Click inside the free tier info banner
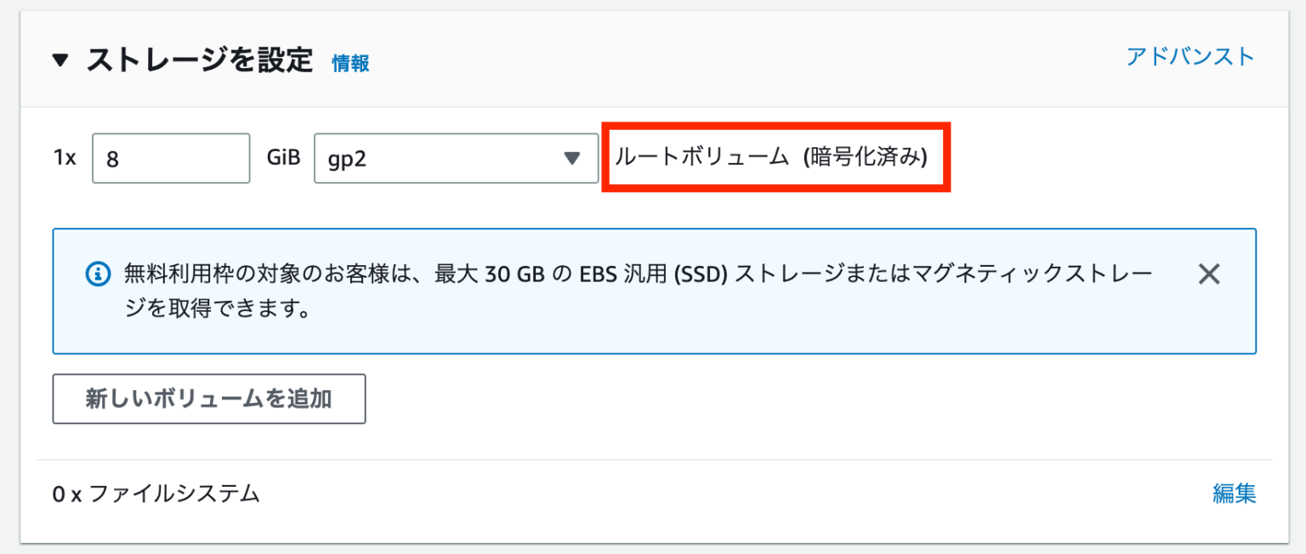 (x=595, y=291)
